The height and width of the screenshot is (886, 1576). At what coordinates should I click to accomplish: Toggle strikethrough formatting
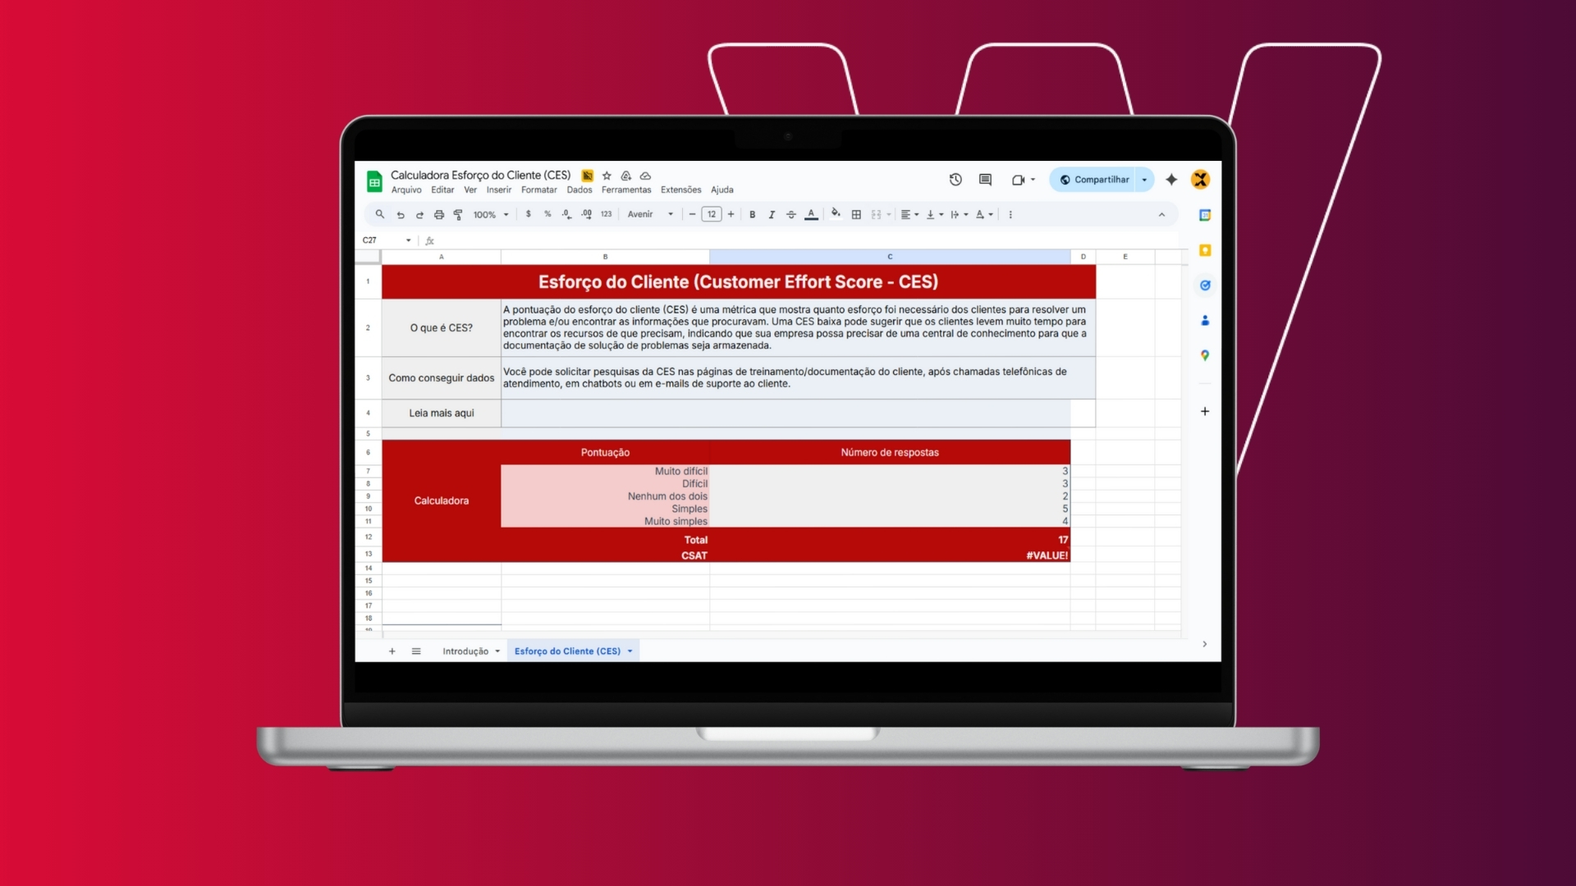click(791, 215)
